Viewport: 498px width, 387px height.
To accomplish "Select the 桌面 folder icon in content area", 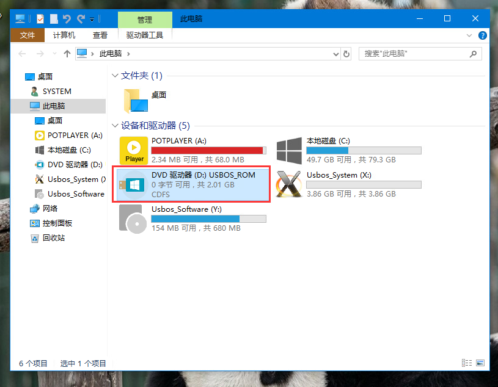I will pyautogui.click(x=135, y=101).
